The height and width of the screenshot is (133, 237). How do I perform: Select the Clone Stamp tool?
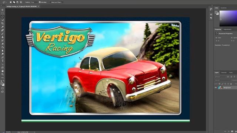pyautogui.click(x=3, y=37)
